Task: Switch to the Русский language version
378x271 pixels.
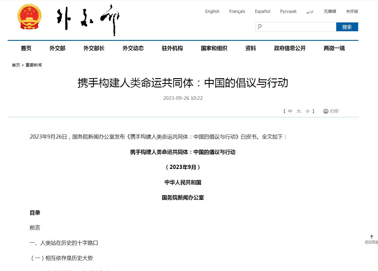Action: point(288,11)
